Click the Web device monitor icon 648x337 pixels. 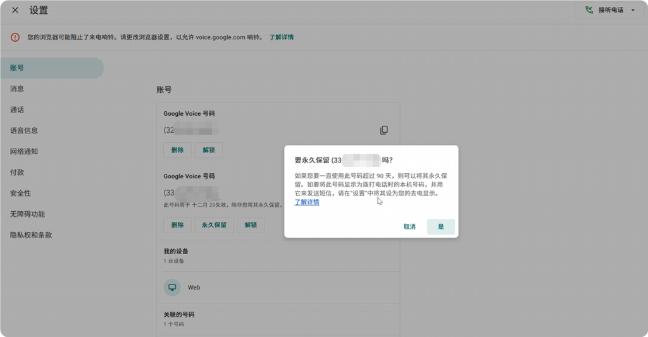tap(172, 287)
